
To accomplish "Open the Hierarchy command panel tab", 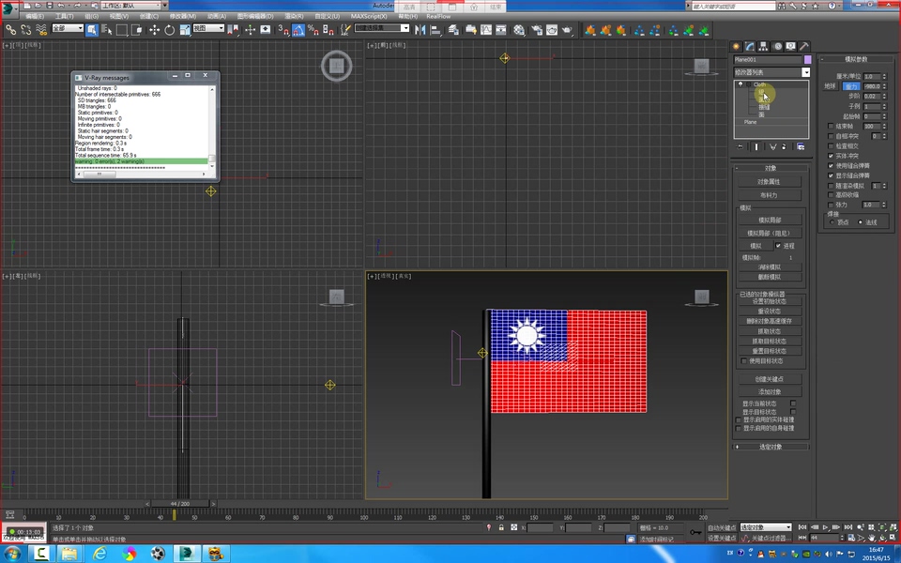I will 764,47.
